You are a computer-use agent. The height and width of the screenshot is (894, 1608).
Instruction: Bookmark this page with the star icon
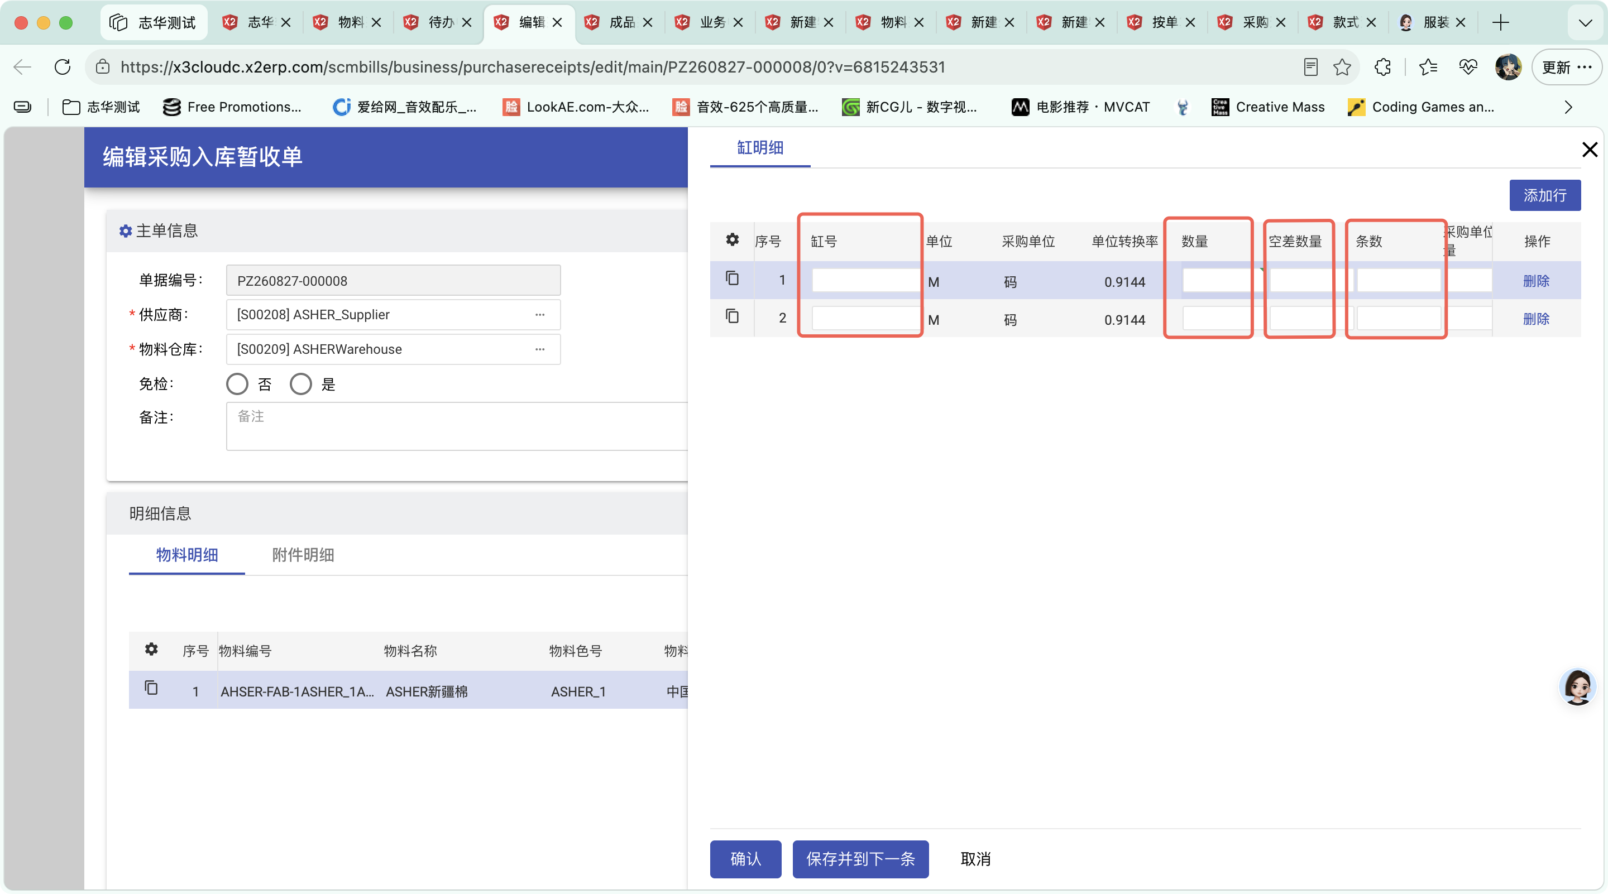coord(1342,67)
